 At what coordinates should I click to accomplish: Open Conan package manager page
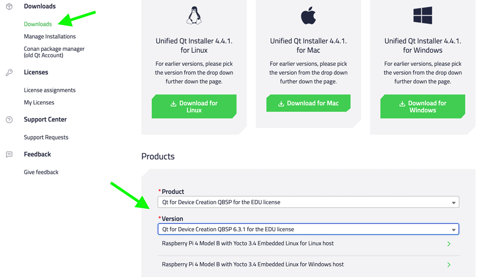coord(54,52)
